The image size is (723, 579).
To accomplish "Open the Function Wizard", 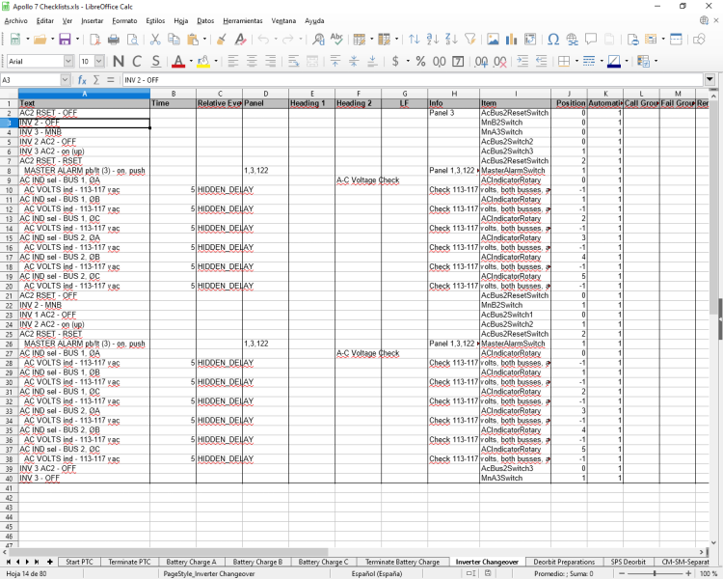I will pos(82,80).
